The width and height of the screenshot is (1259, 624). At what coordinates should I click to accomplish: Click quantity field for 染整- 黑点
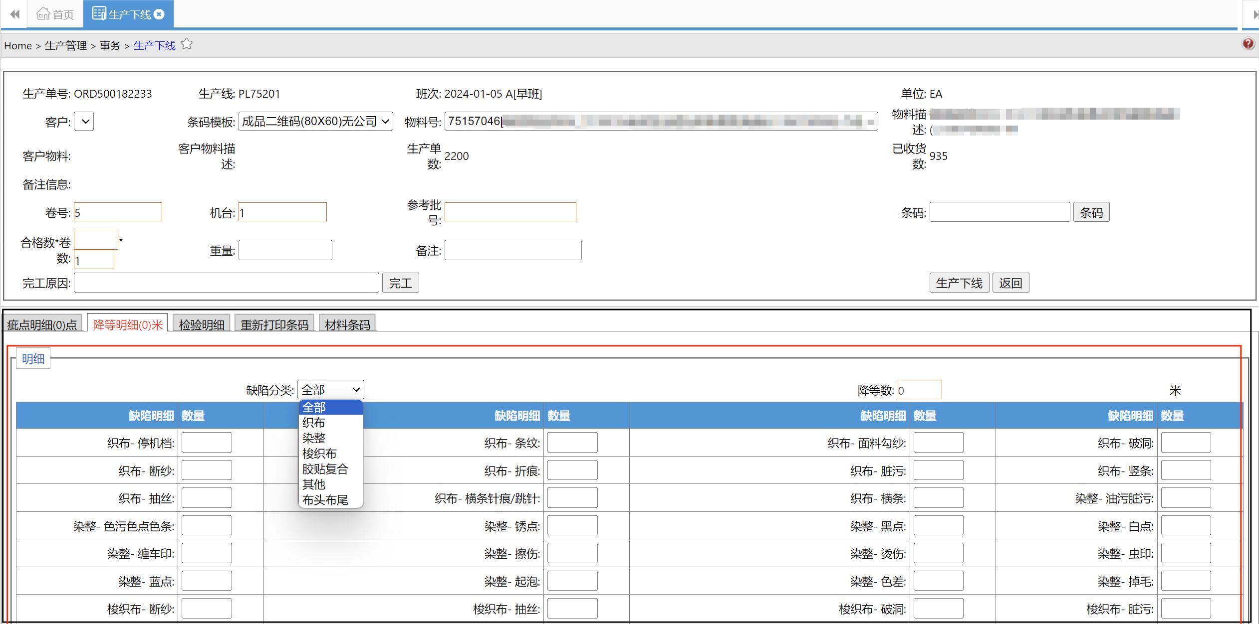pyautogui.click(x=938, y=525)
